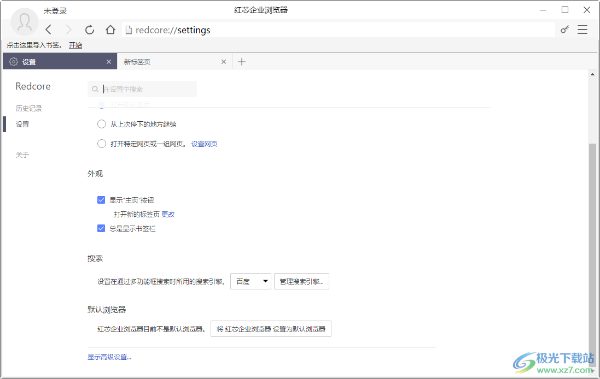Click the forward navigation arrow
This screenshot has width=600, height=379.
(x=68, y=30)
